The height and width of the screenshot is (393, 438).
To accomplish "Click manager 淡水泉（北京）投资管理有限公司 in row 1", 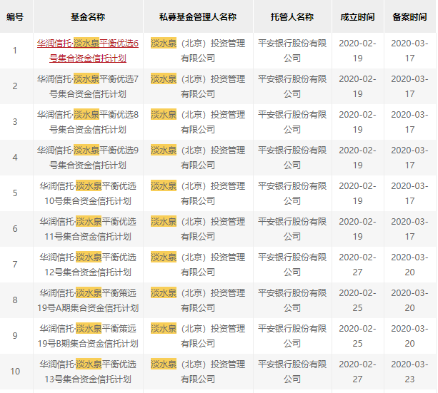I will tap(198, 51).
